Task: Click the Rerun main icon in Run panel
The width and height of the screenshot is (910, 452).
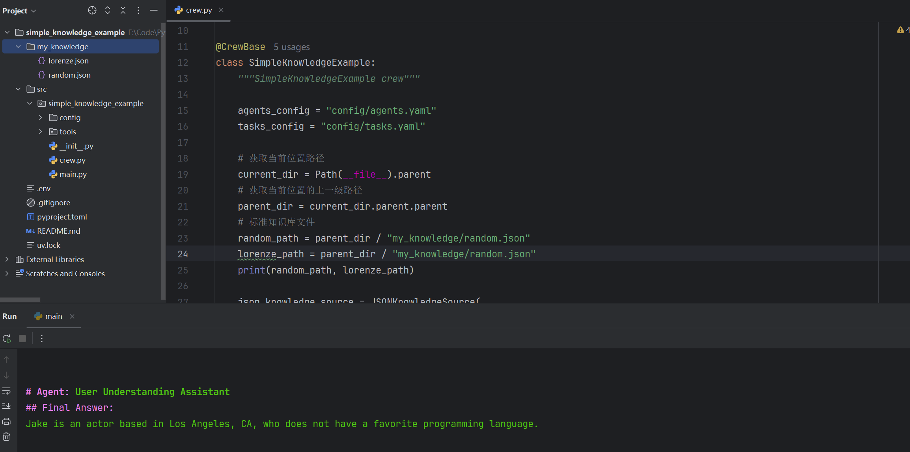Action: [7, 339]
